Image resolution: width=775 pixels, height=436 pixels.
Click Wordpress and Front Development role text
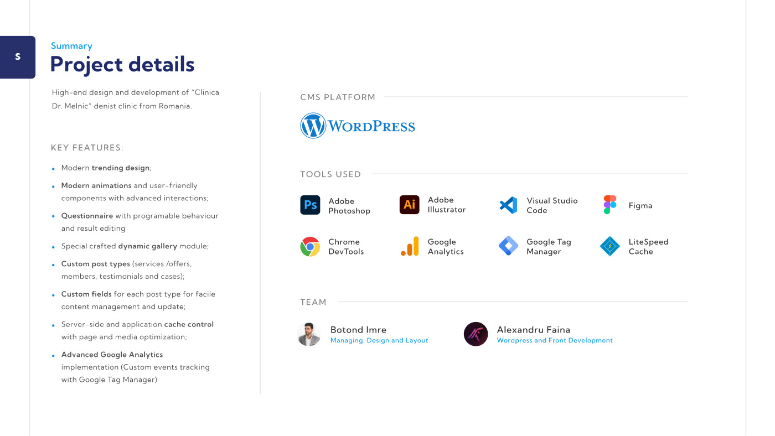555,341
